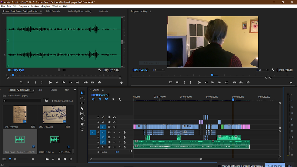The width and height of the screenshot is (297, 167).
Task: Click Extract button in Program monitor
Action: (x=241, y=82)
